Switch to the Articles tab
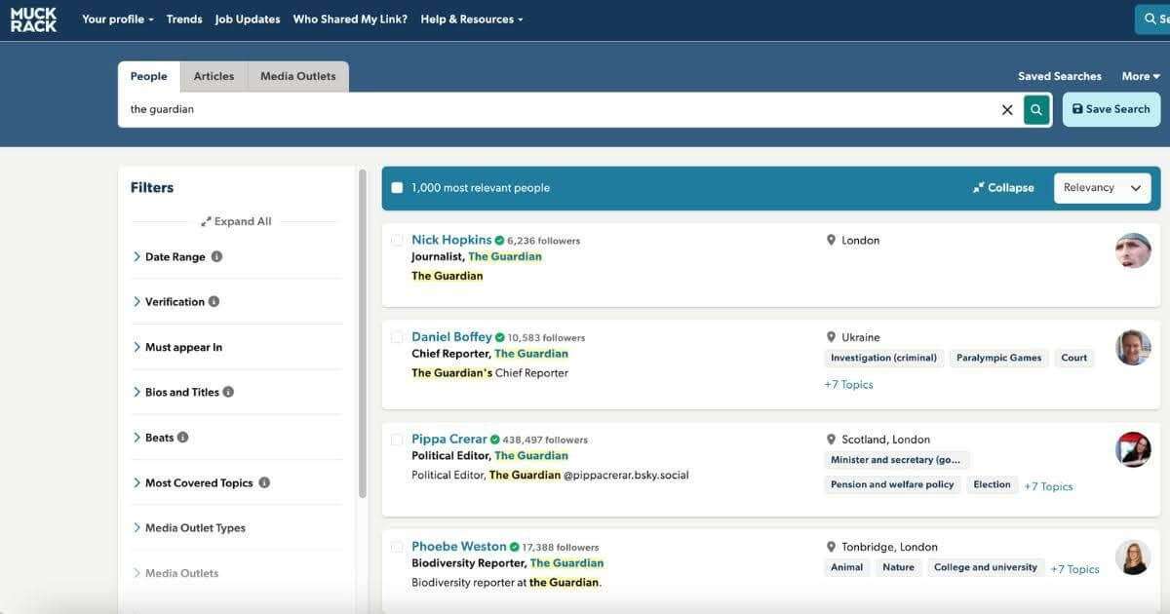The width and height of the screenshot is (1170, 614). 214,75
